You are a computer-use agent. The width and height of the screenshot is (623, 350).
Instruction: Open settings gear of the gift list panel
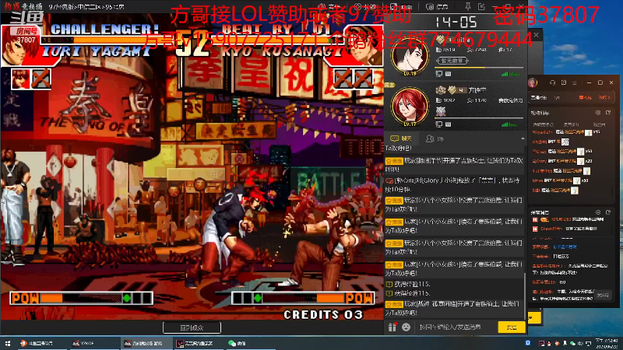598,113
